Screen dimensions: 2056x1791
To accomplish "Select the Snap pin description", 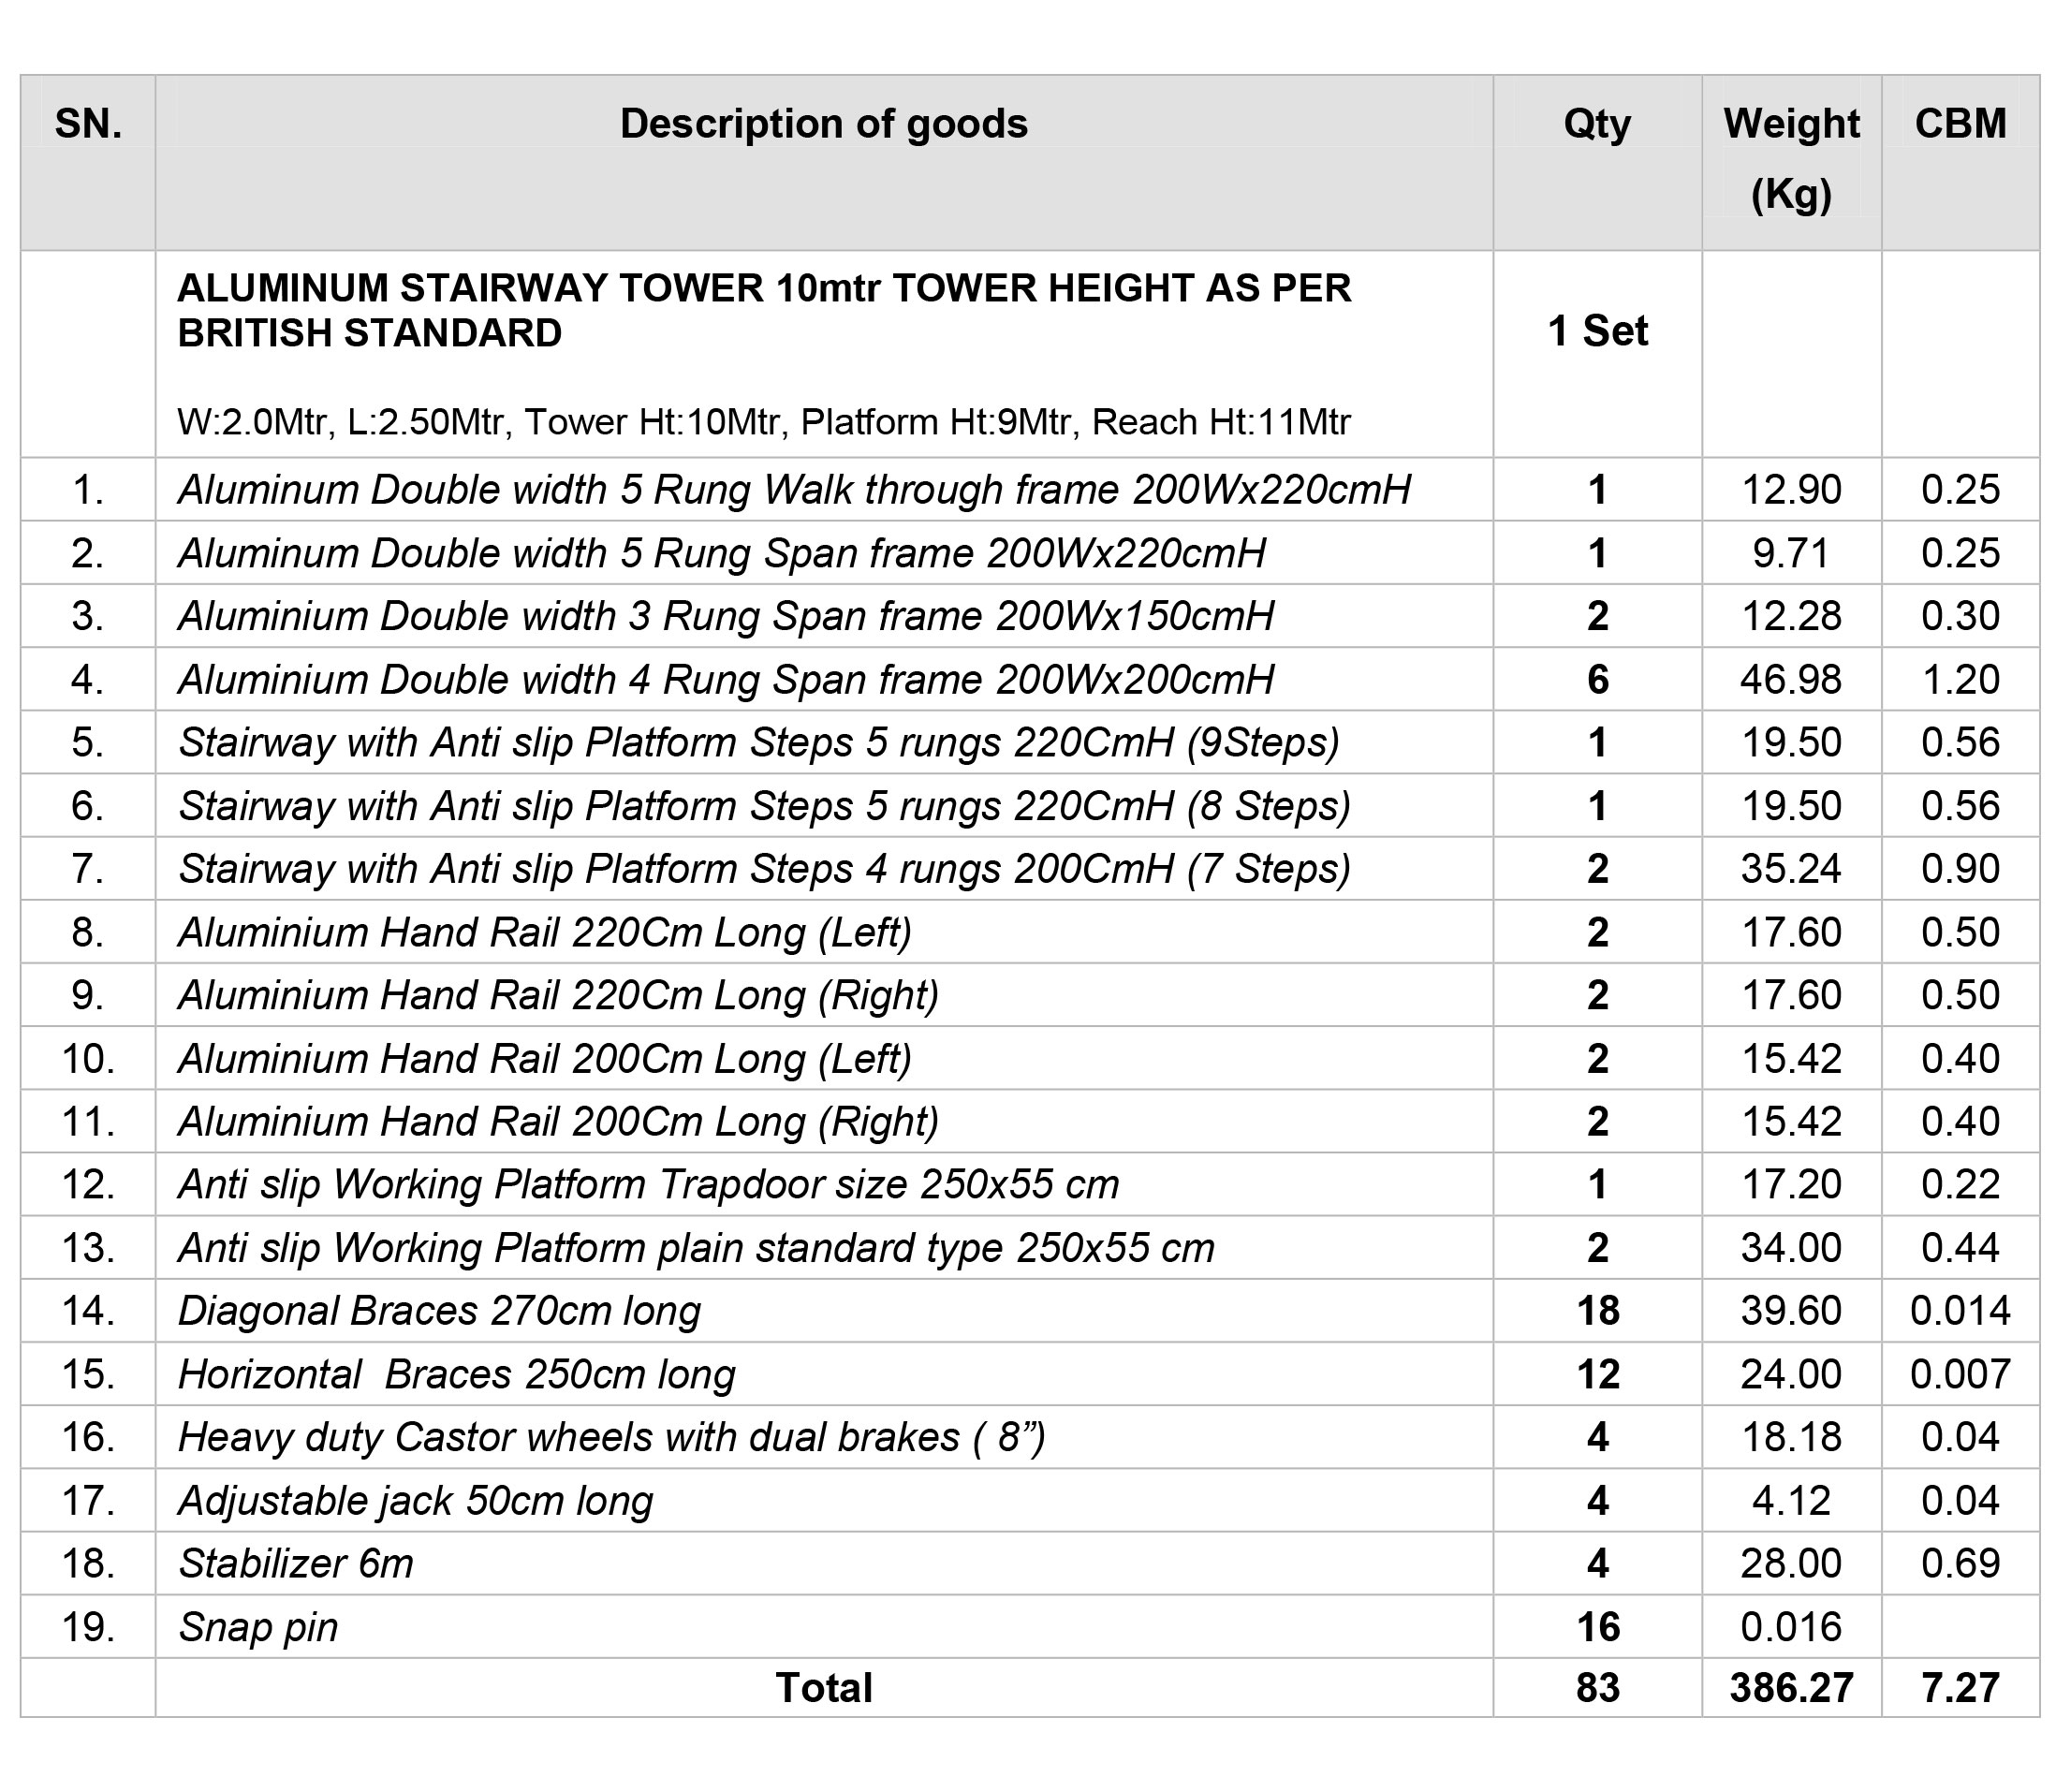I will coord(257,1627).
